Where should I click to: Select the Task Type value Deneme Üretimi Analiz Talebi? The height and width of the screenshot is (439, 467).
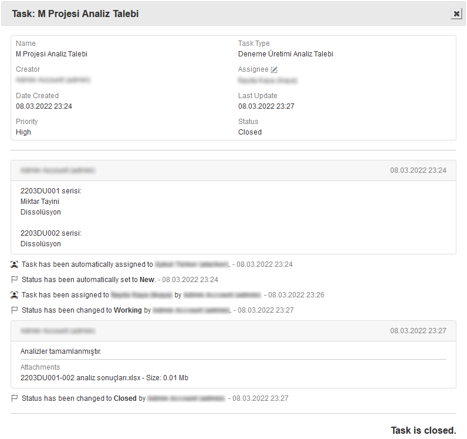click(x=285, y=54)
